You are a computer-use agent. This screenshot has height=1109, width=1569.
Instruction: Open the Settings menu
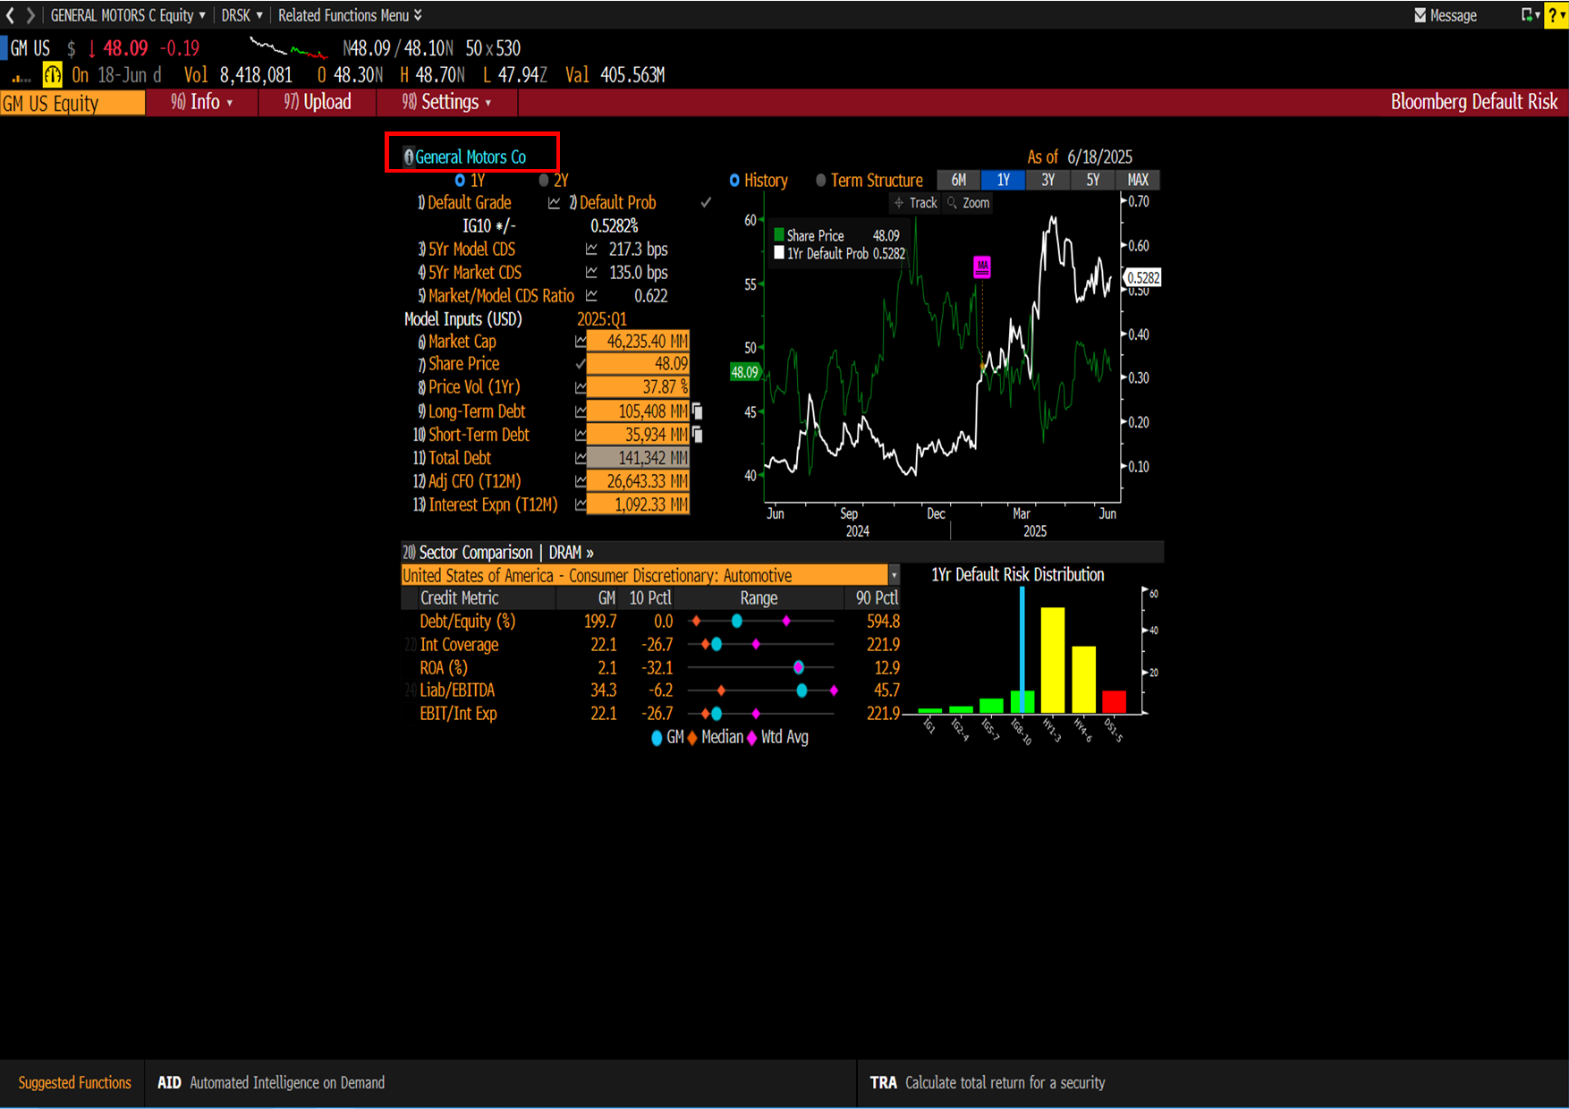[x=447, y=102]
